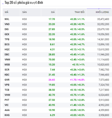112x118 pixels.
Task: Open VNM stock ticker
Action: point(7,60)
